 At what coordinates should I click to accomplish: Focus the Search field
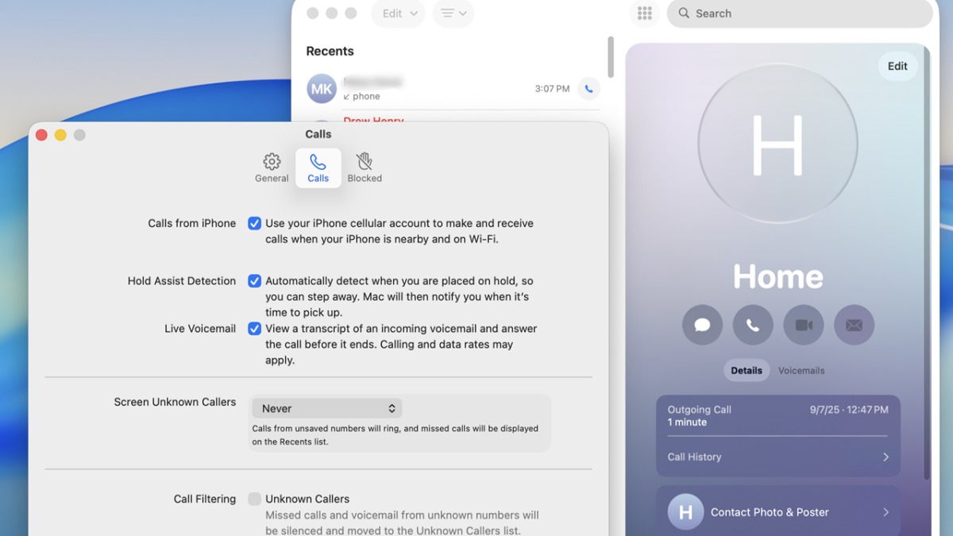800,13
